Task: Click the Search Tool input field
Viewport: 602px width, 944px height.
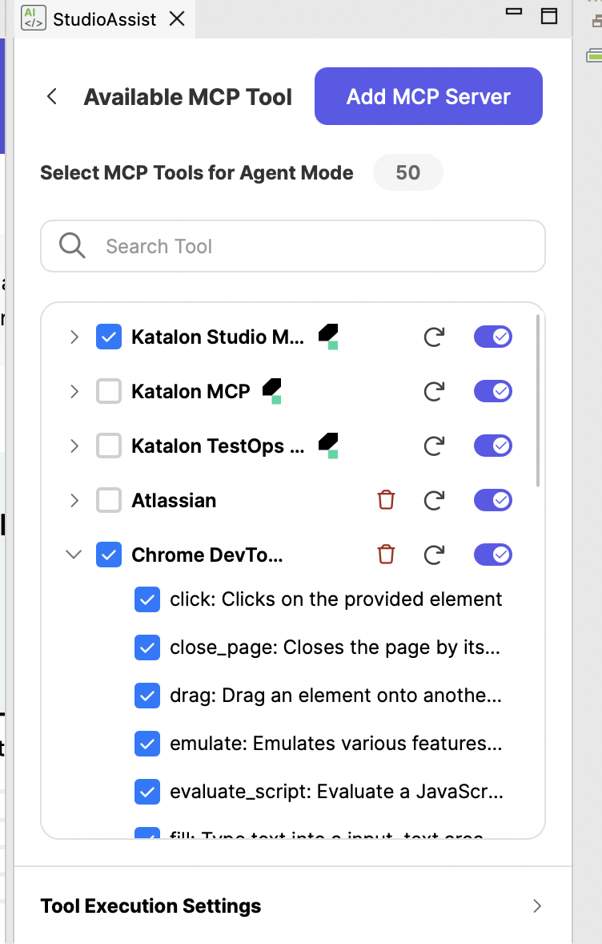Action: point(293,246)
